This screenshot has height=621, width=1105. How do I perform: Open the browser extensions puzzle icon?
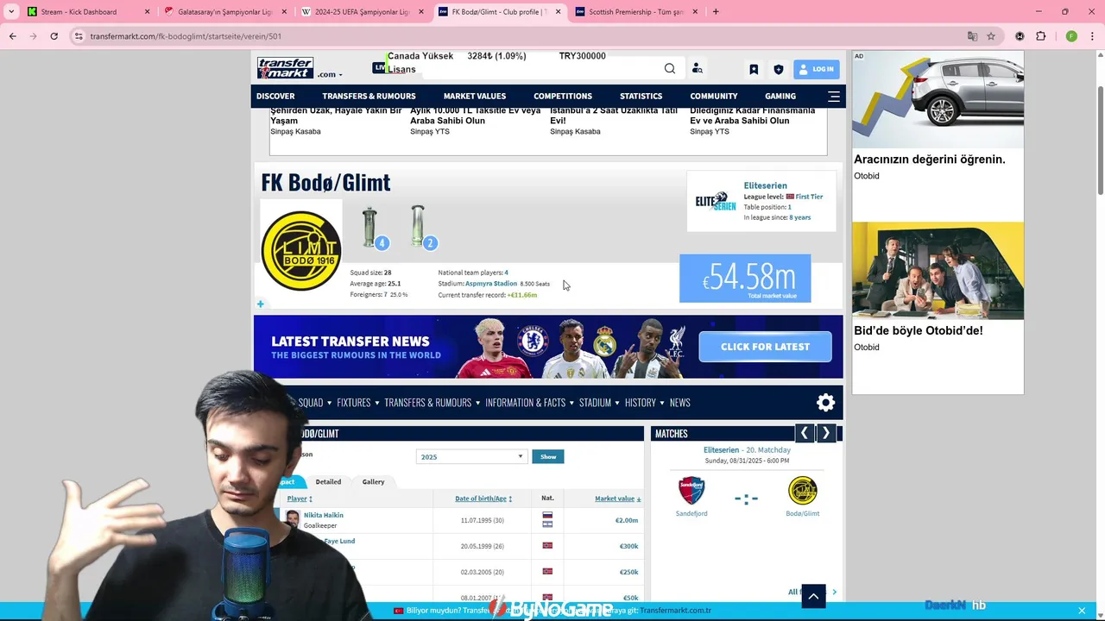[x=1040, y=36]
